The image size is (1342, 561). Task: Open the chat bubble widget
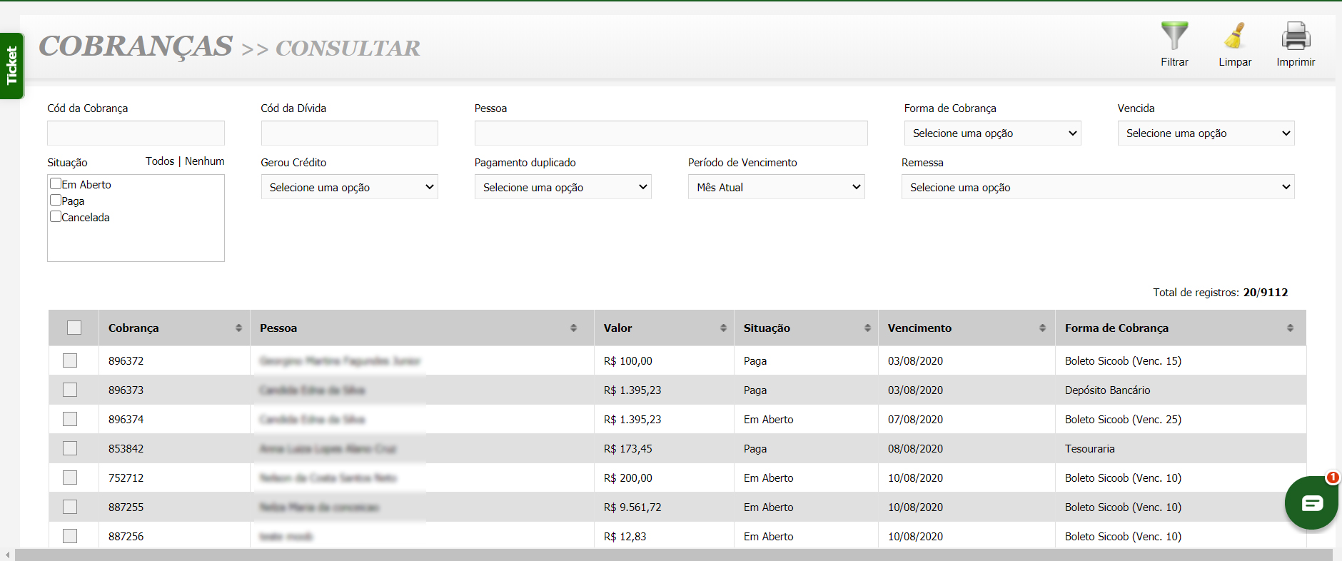[1311, 503]
